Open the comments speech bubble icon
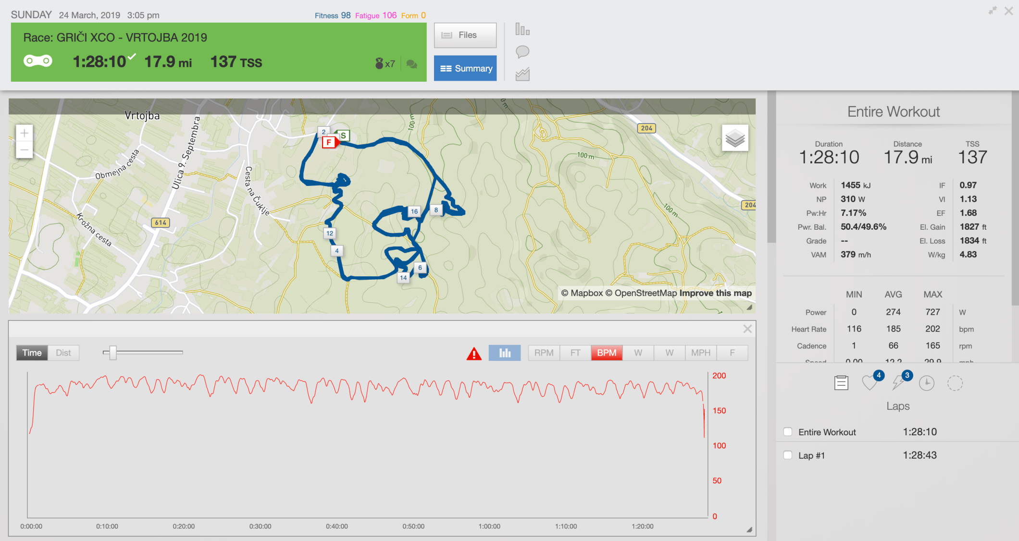This screenshot has width=1019, height=541. tap(522, 52)
